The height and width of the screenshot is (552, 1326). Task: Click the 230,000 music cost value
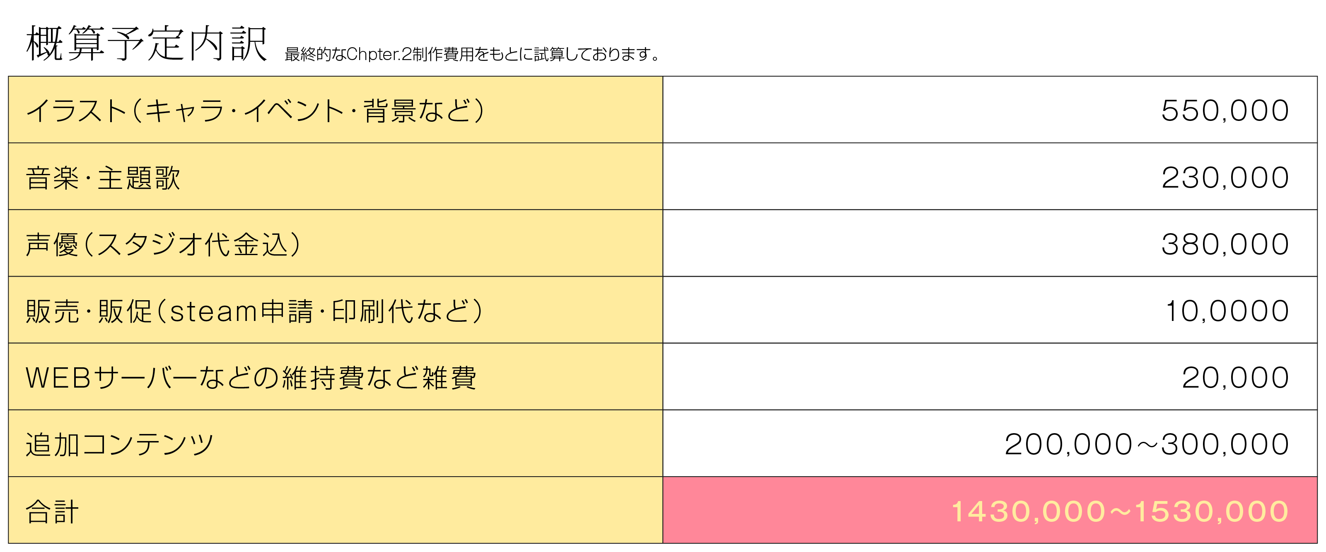(1225, 178)
